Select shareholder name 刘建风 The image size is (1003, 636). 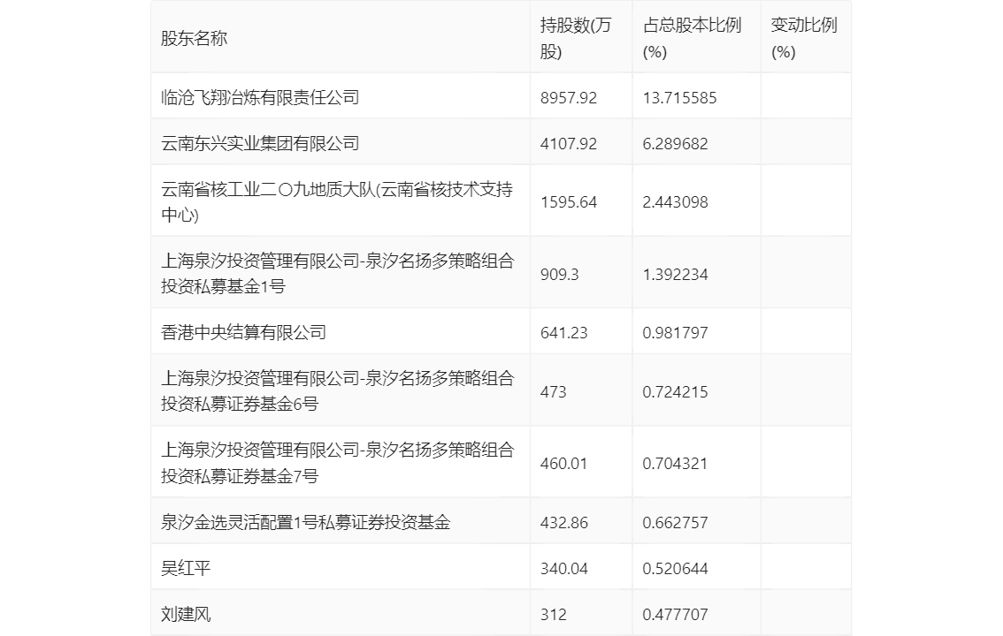tap(186, 614)
